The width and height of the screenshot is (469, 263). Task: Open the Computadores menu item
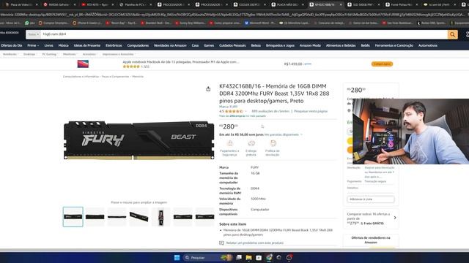[x=138, y=45]
